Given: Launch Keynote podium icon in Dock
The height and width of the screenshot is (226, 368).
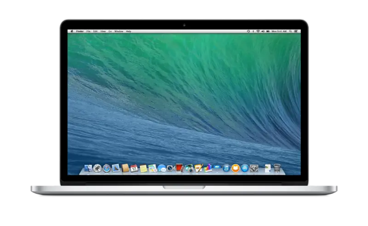Looking at the screenshot, I should point(217,168).
